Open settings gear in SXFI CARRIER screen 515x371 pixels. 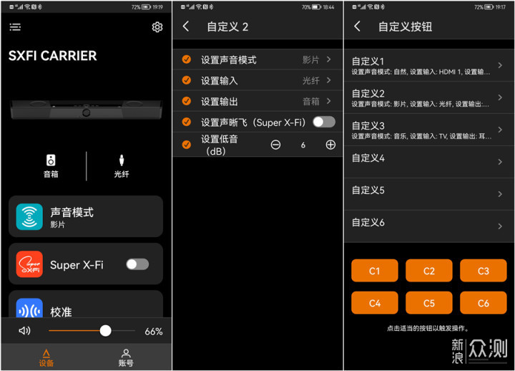coord(157,27)
